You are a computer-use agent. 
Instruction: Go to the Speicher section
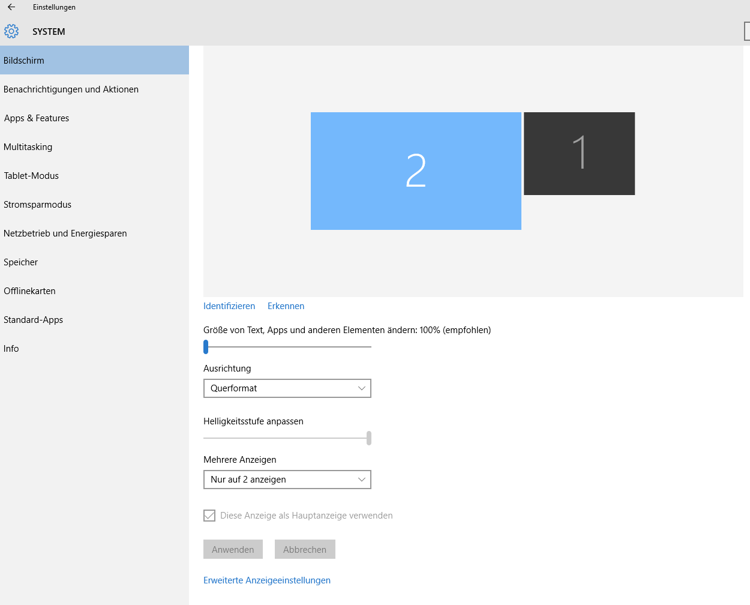click(94, 262)
